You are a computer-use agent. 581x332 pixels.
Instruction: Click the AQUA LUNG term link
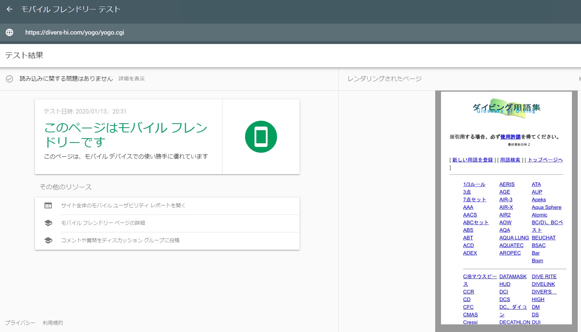point(514,238)
